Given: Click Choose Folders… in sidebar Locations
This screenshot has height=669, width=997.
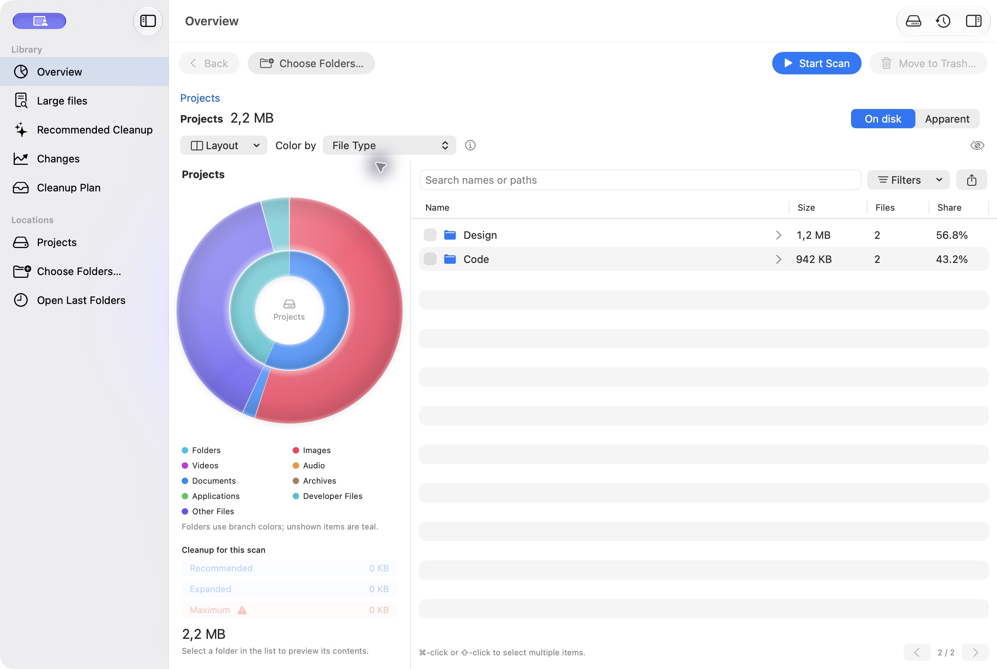Looking at the screenshot, I should coord(84,271).
